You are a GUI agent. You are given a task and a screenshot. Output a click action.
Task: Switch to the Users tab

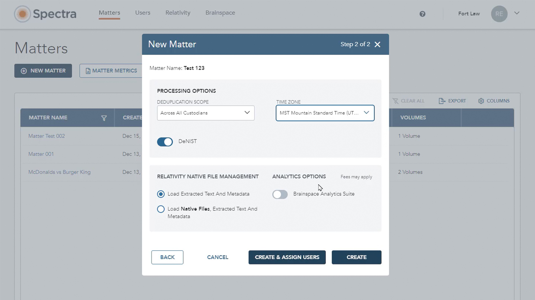143,13
